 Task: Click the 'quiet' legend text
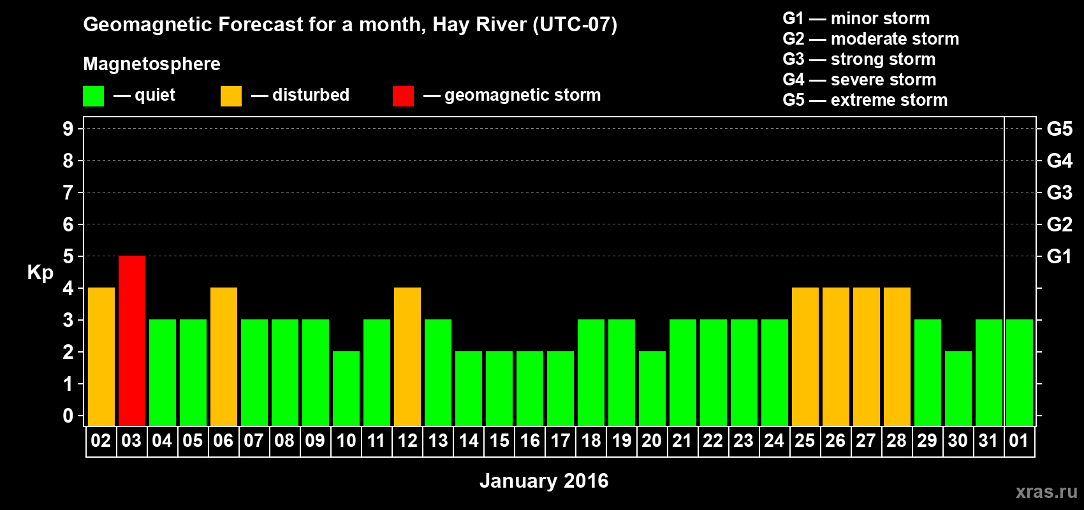[x=155, y=95]
